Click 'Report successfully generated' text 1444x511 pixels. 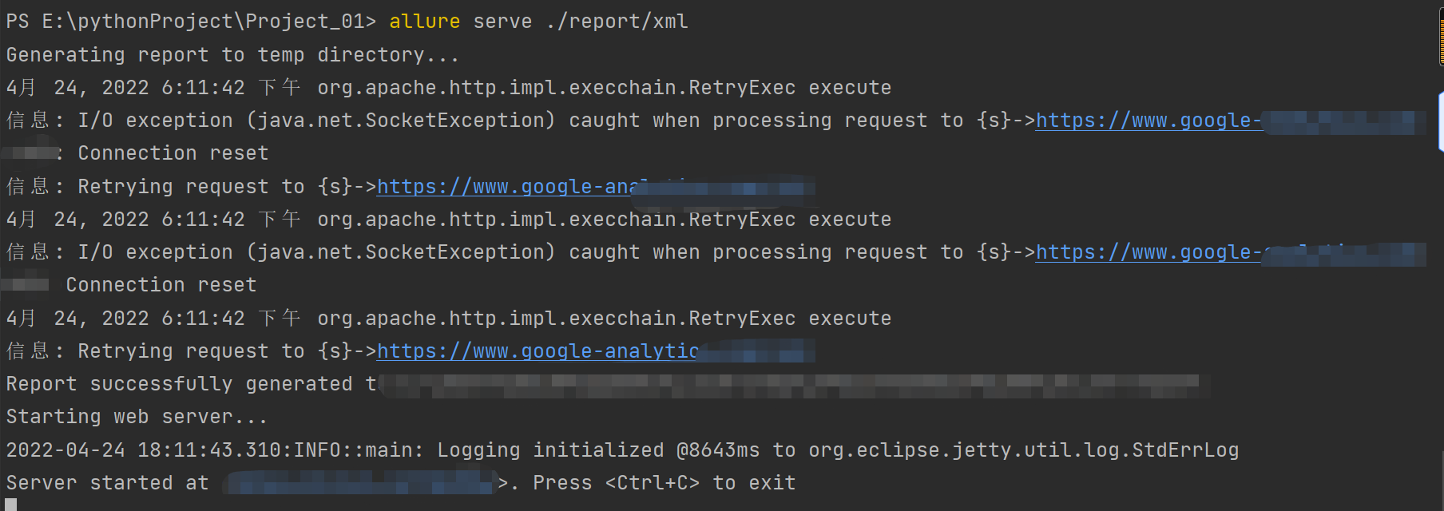[x=179, y=384]
